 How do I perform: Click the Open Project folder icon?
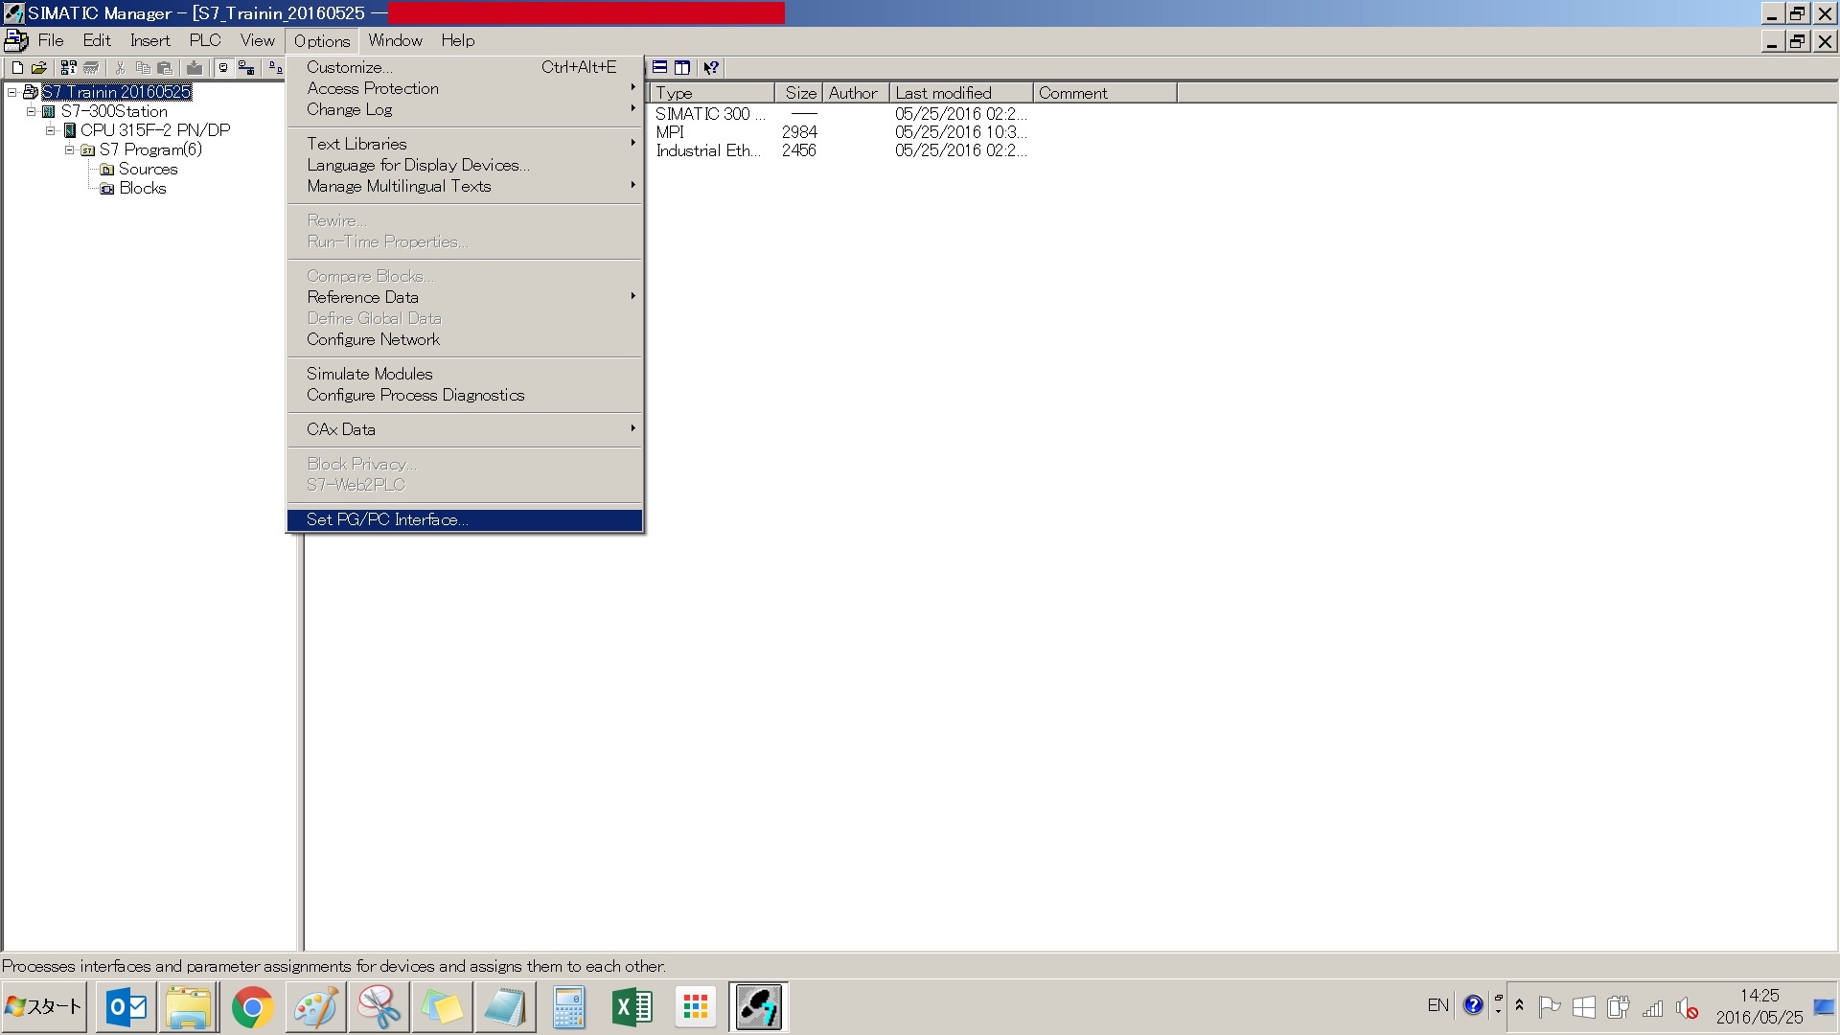click(39, 68)
